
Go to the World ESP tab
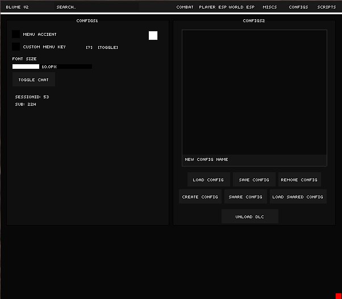(x=242, y=7)
